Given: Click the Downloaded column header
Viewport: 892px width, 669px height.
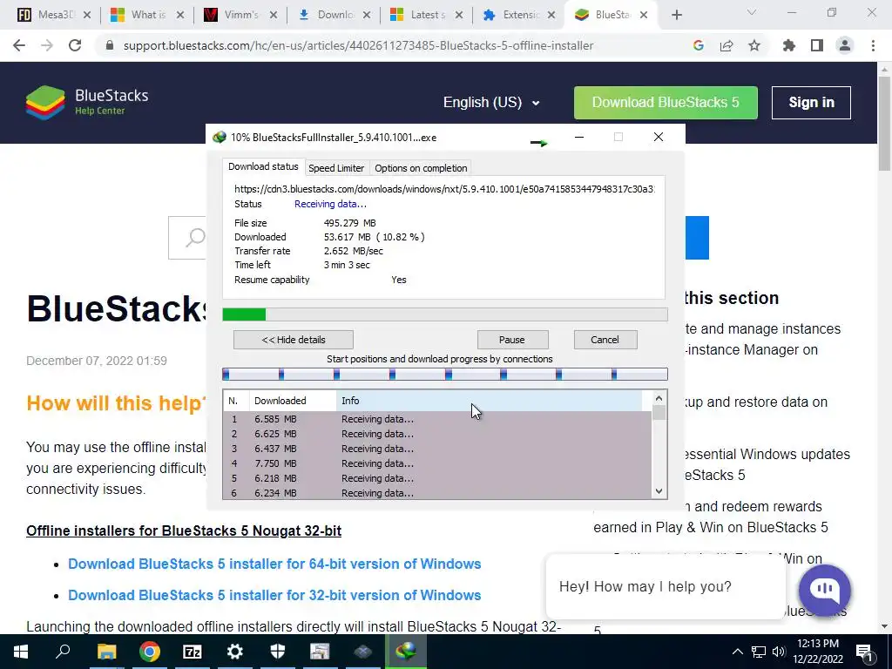Looking at the screenshot, I should click(x=293, y=401).
